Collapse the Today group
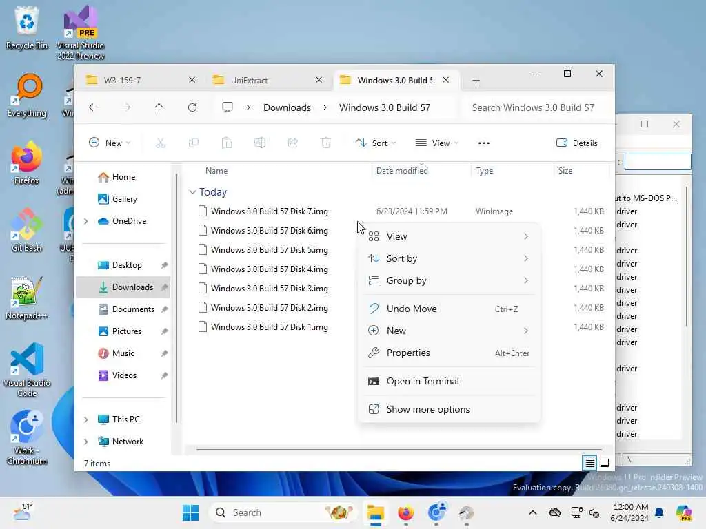Viewport: 706px width, 529px height. (x=193, y=192)
